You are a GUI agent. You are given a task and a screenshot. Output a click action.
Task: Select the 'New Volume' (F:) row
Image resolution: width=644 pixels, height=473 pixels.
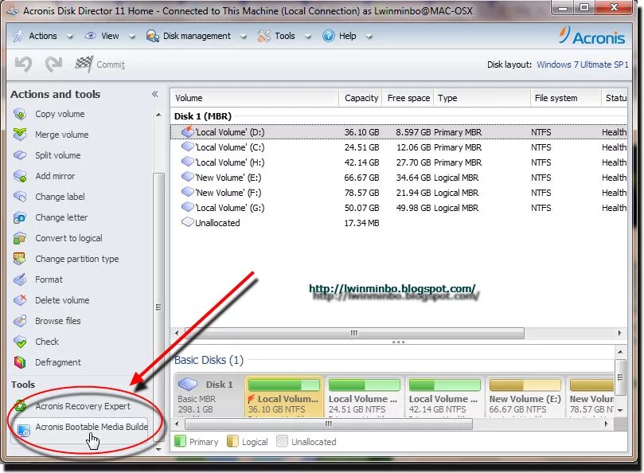tap(399, 193)
